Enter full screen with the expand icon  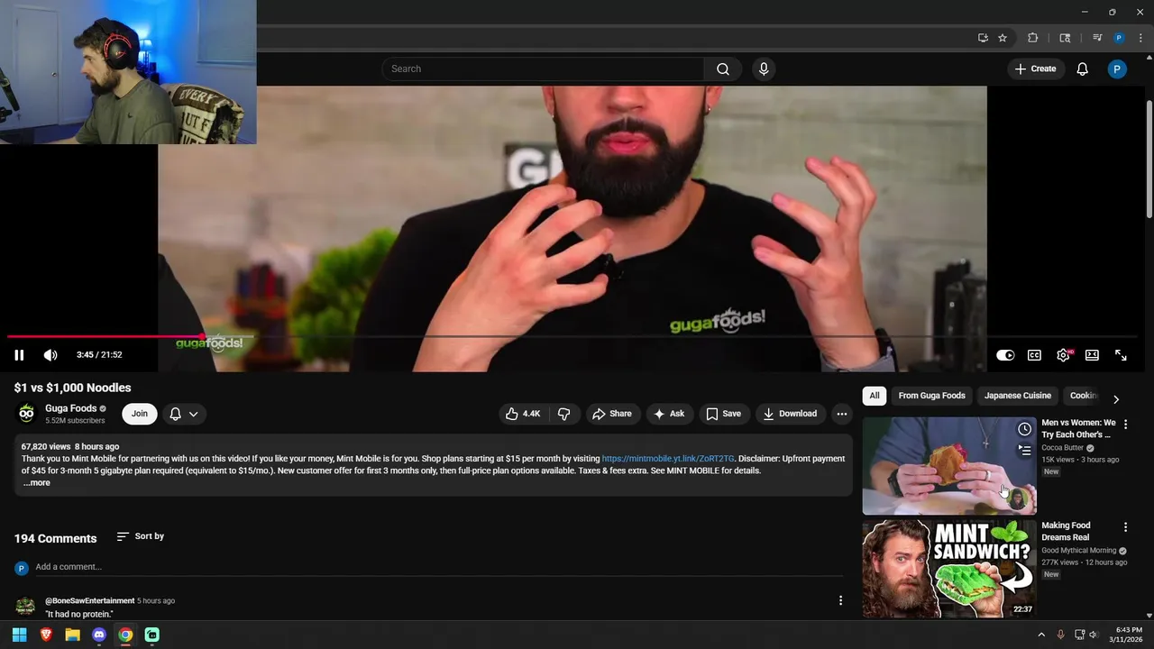pos(1121,355)
